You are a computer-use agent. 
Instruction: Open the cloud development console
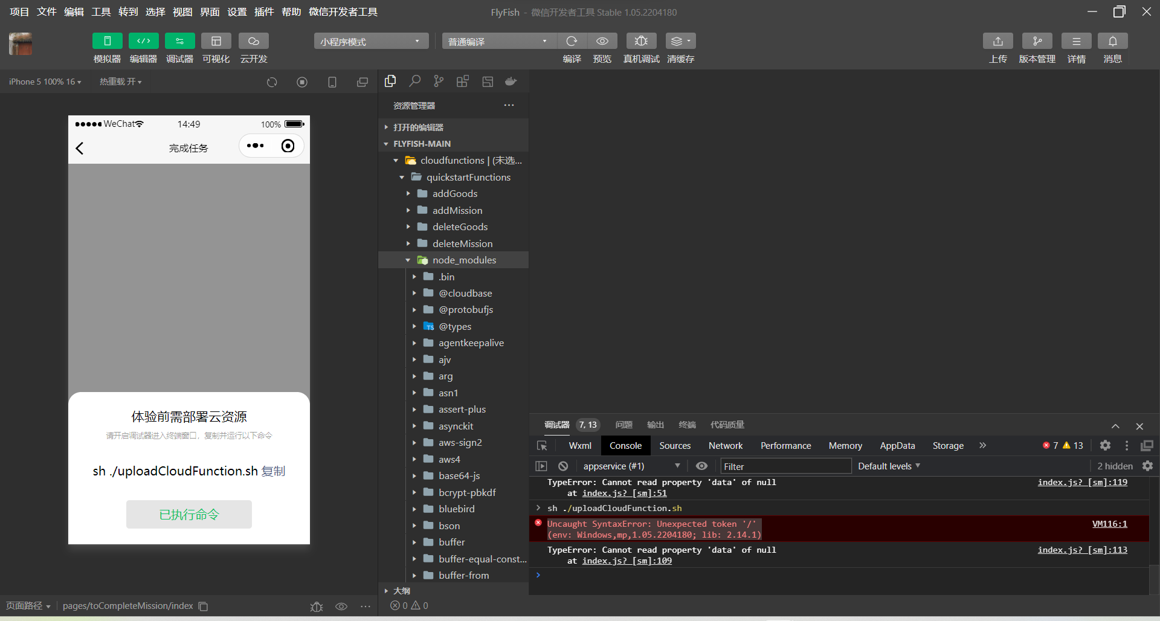[253, 41]
